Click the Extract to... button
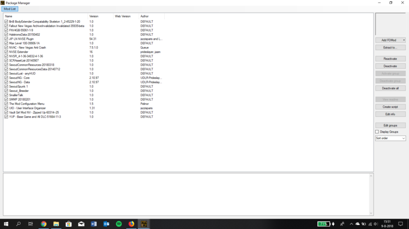The width and height of the screenshot is (409, 229). (390, 47)
